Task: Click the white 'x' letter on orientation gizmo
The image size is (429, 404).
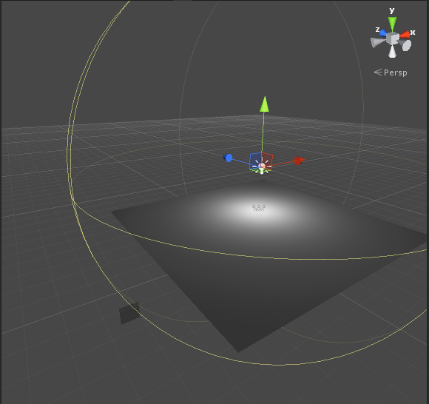Action: point(413,33)
